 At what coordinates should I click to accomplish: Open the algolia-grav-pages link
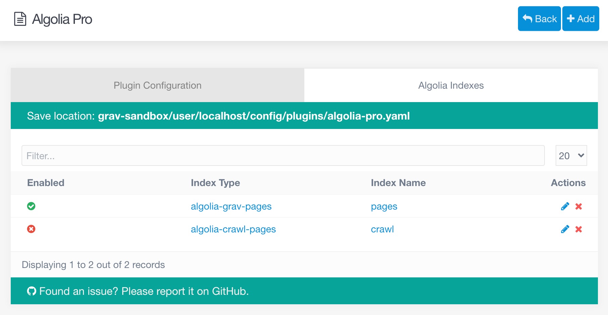231,206
